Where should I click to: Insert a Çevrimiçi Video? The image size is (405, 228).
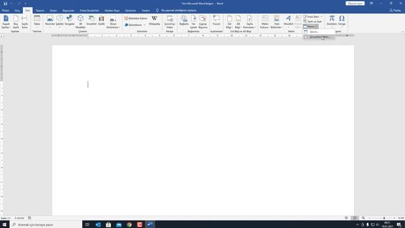pyautogui.click(x=170, y=22)
